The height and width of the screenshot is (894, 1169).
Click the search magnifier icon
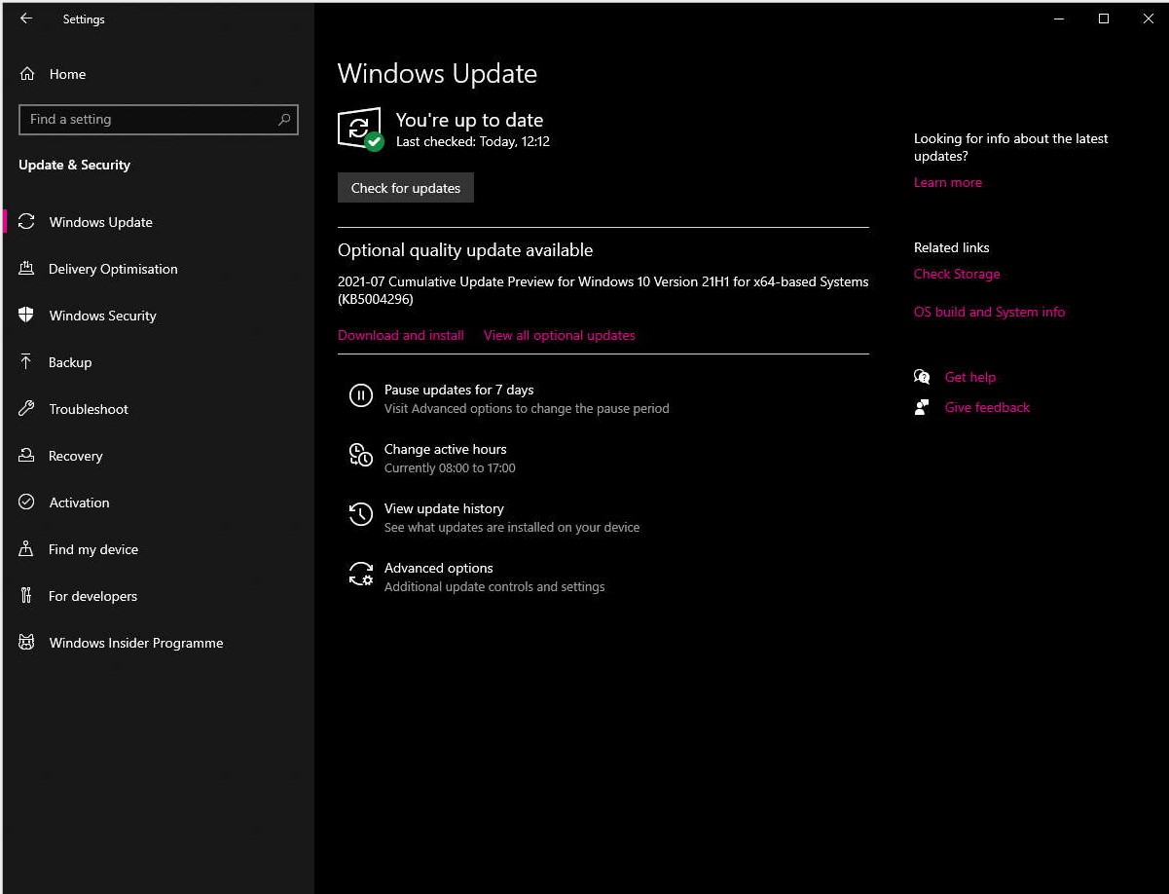tap(284, 120)
